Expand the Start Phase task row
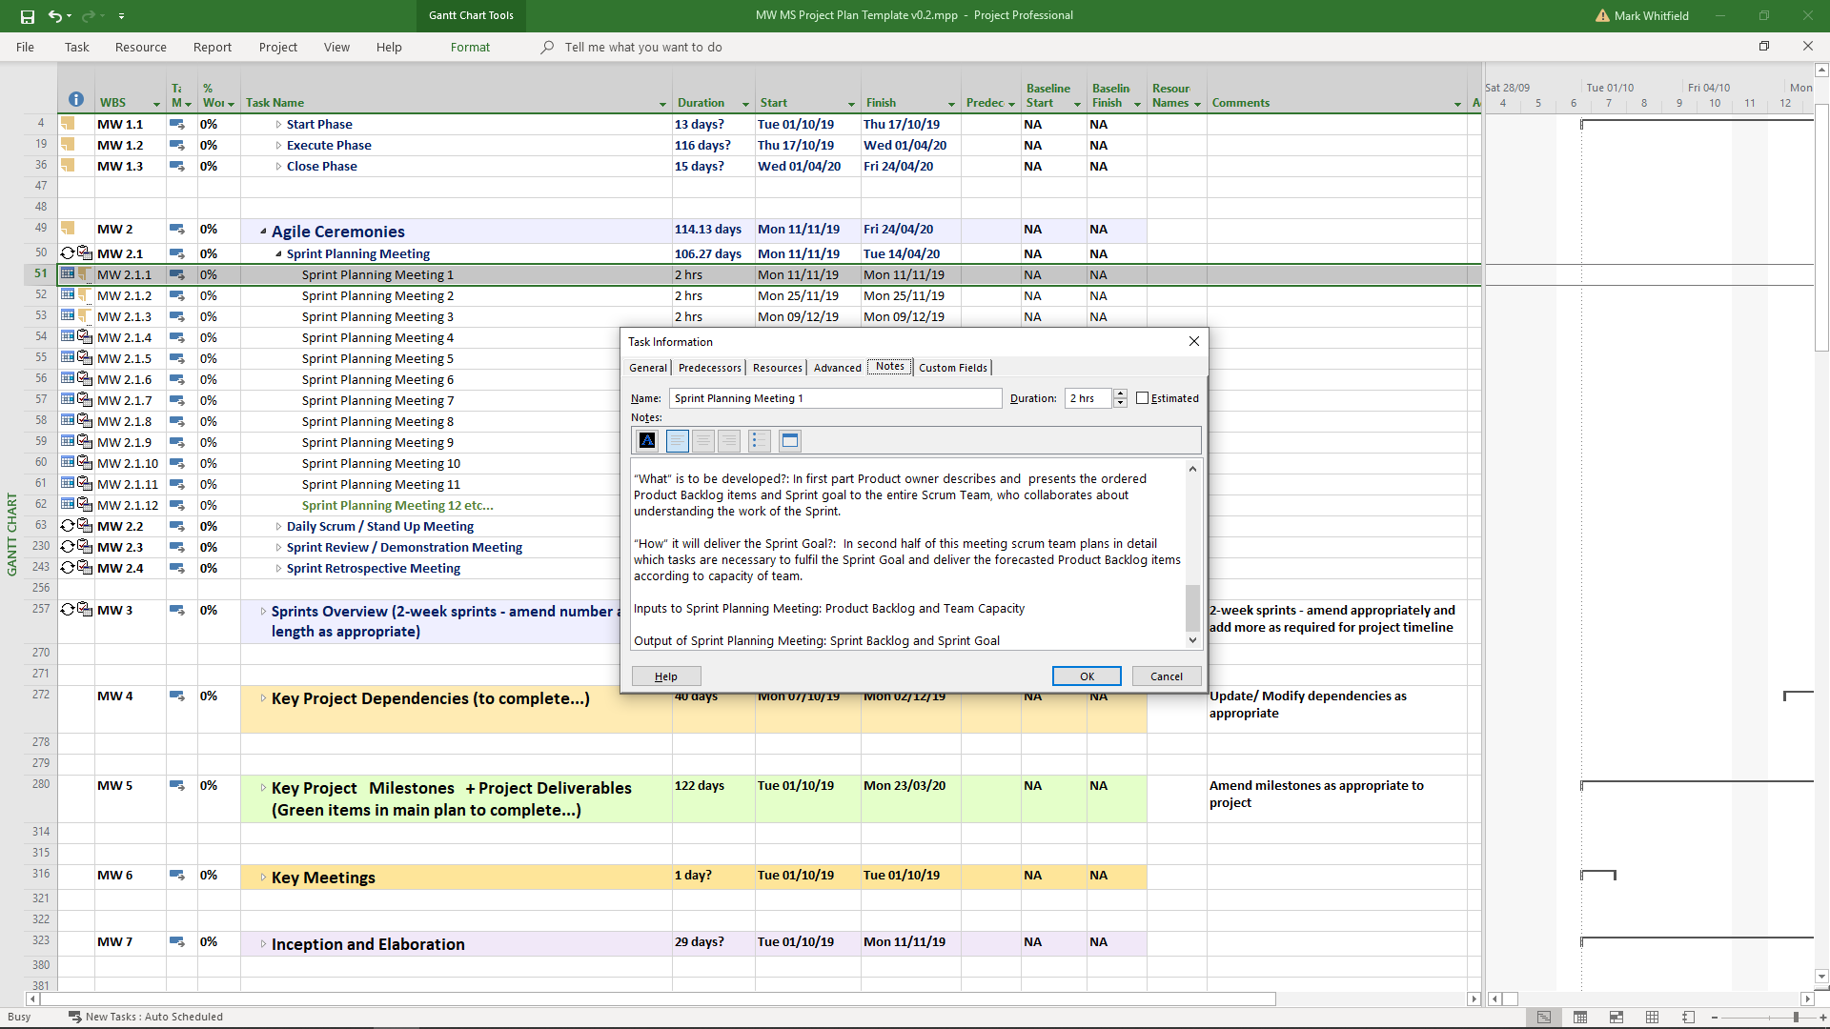The image size is (1830, 1029). coord(278,125)
